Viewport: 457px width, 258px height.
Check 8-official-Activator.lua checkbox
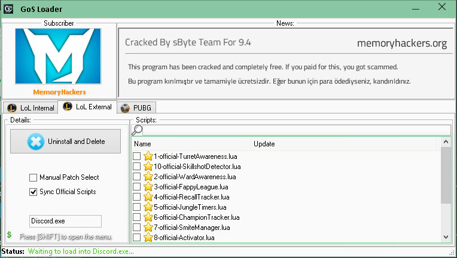[137, 238]
